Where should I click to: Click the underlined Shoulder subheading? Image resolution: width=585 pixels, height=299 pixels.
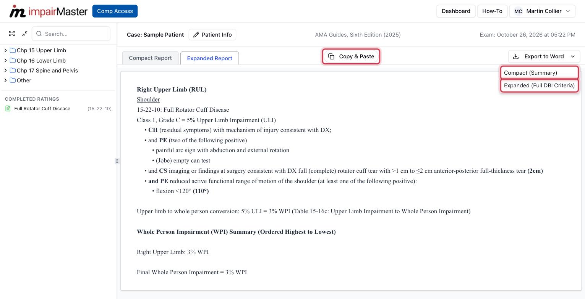pos(148,100)
